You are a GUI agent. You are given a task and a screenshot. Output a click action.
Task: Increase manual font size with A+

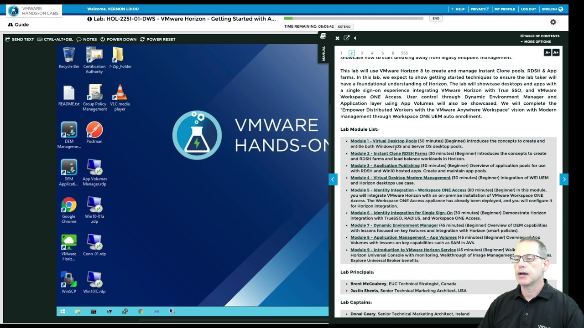click(x=556, y=52)
